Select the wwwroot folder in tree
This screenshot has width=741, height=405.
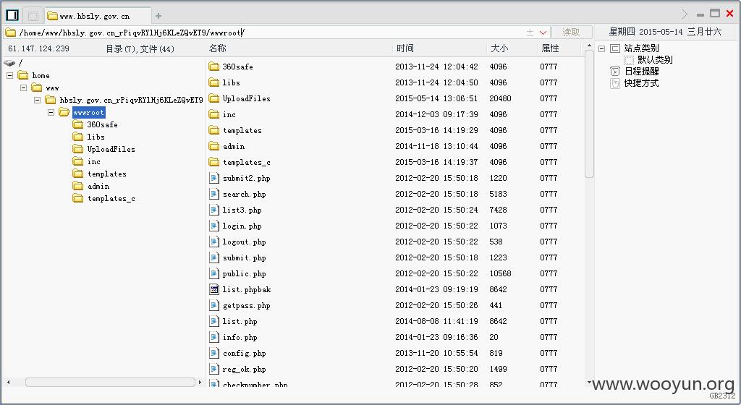(x=88, y=112)
